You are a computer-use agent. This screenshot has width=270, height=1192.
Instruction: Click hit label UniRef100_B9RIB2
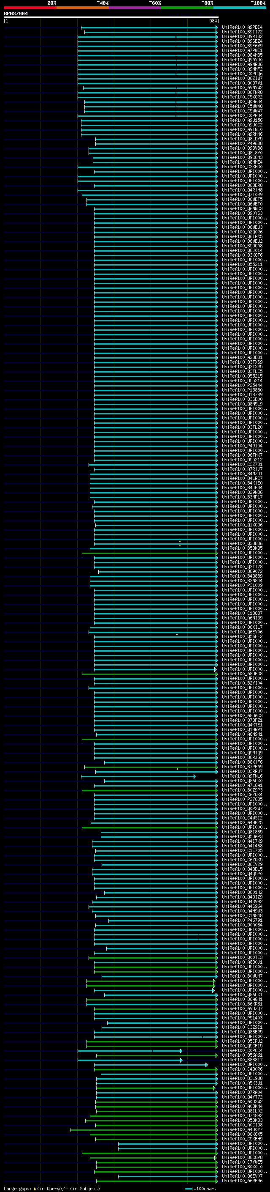[x=242, y=36]
